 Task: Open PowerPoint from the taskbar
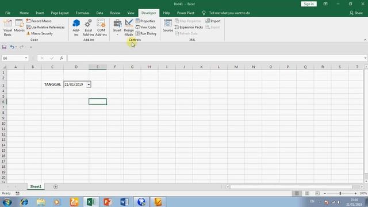(x=108, y=202)
